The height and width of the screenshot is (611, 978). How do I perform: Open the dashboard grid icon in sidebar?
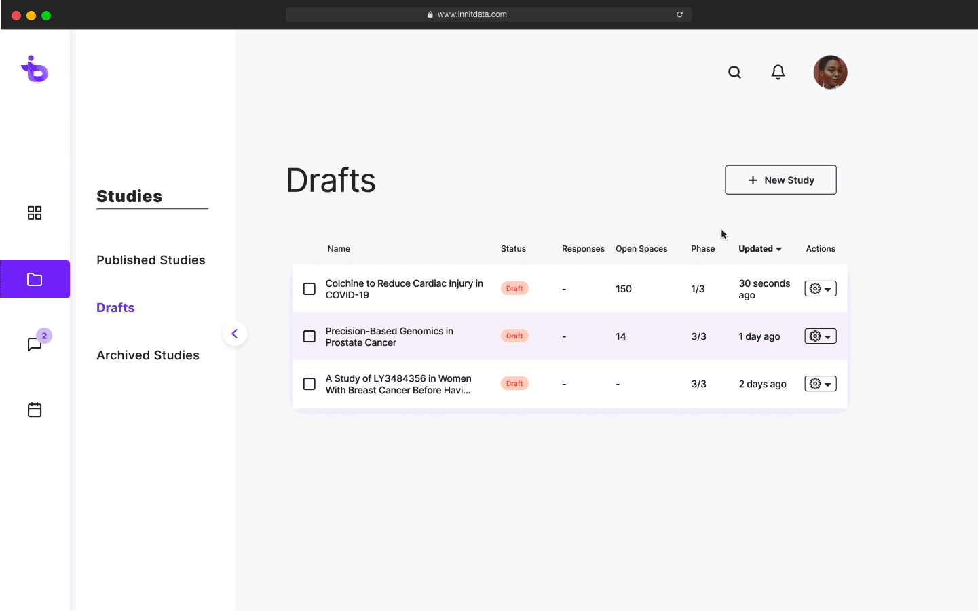click(35, 213)
